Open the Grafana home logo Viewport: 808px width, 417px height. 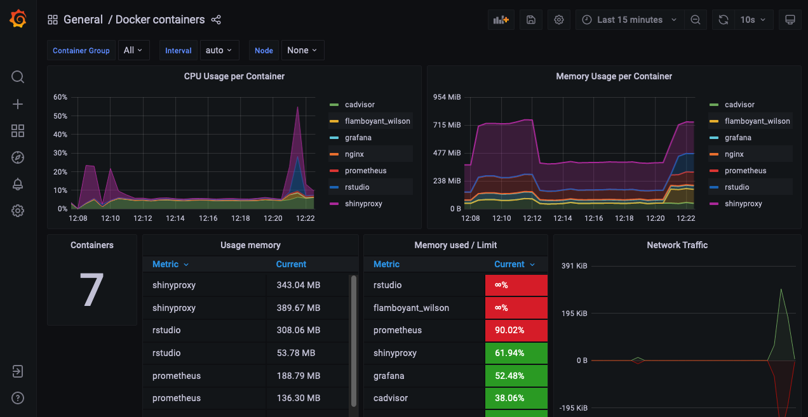pos(18,20)
